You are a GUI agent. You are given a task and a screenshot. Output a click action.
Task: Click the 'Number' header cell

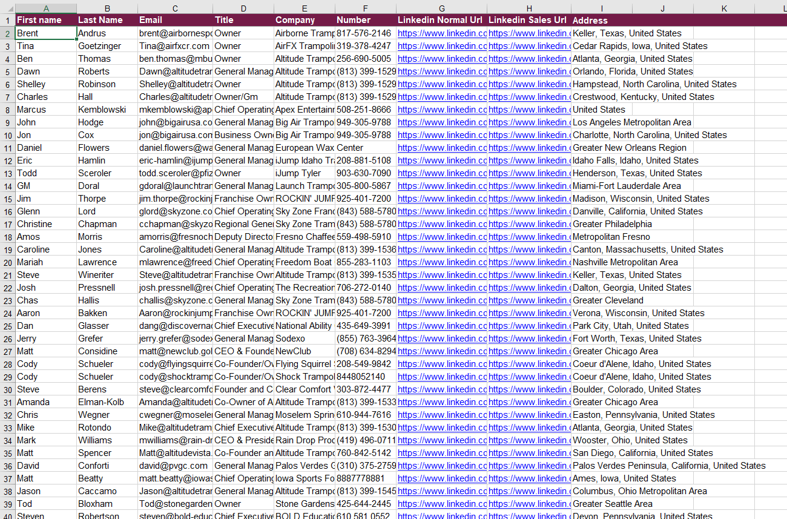pos(366,20)
